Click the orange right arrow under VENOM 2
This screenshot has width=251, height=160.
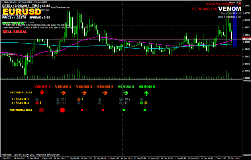point(63,92)
